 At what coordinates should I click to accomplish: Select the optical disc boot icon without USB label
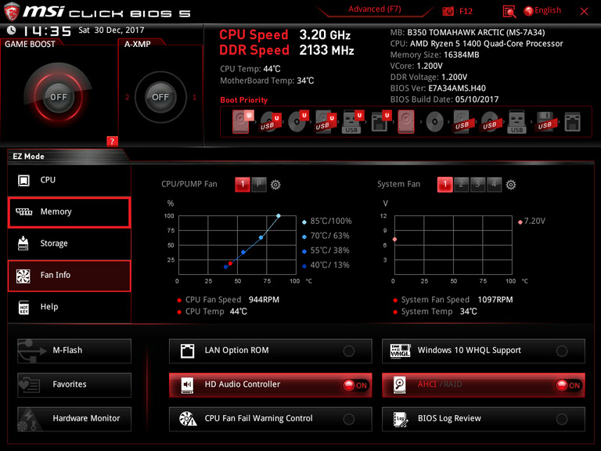pos(434,122)
